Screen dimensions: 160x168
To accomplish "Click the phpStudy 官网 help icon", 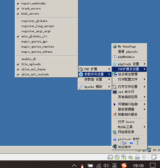I will (115, 139).
